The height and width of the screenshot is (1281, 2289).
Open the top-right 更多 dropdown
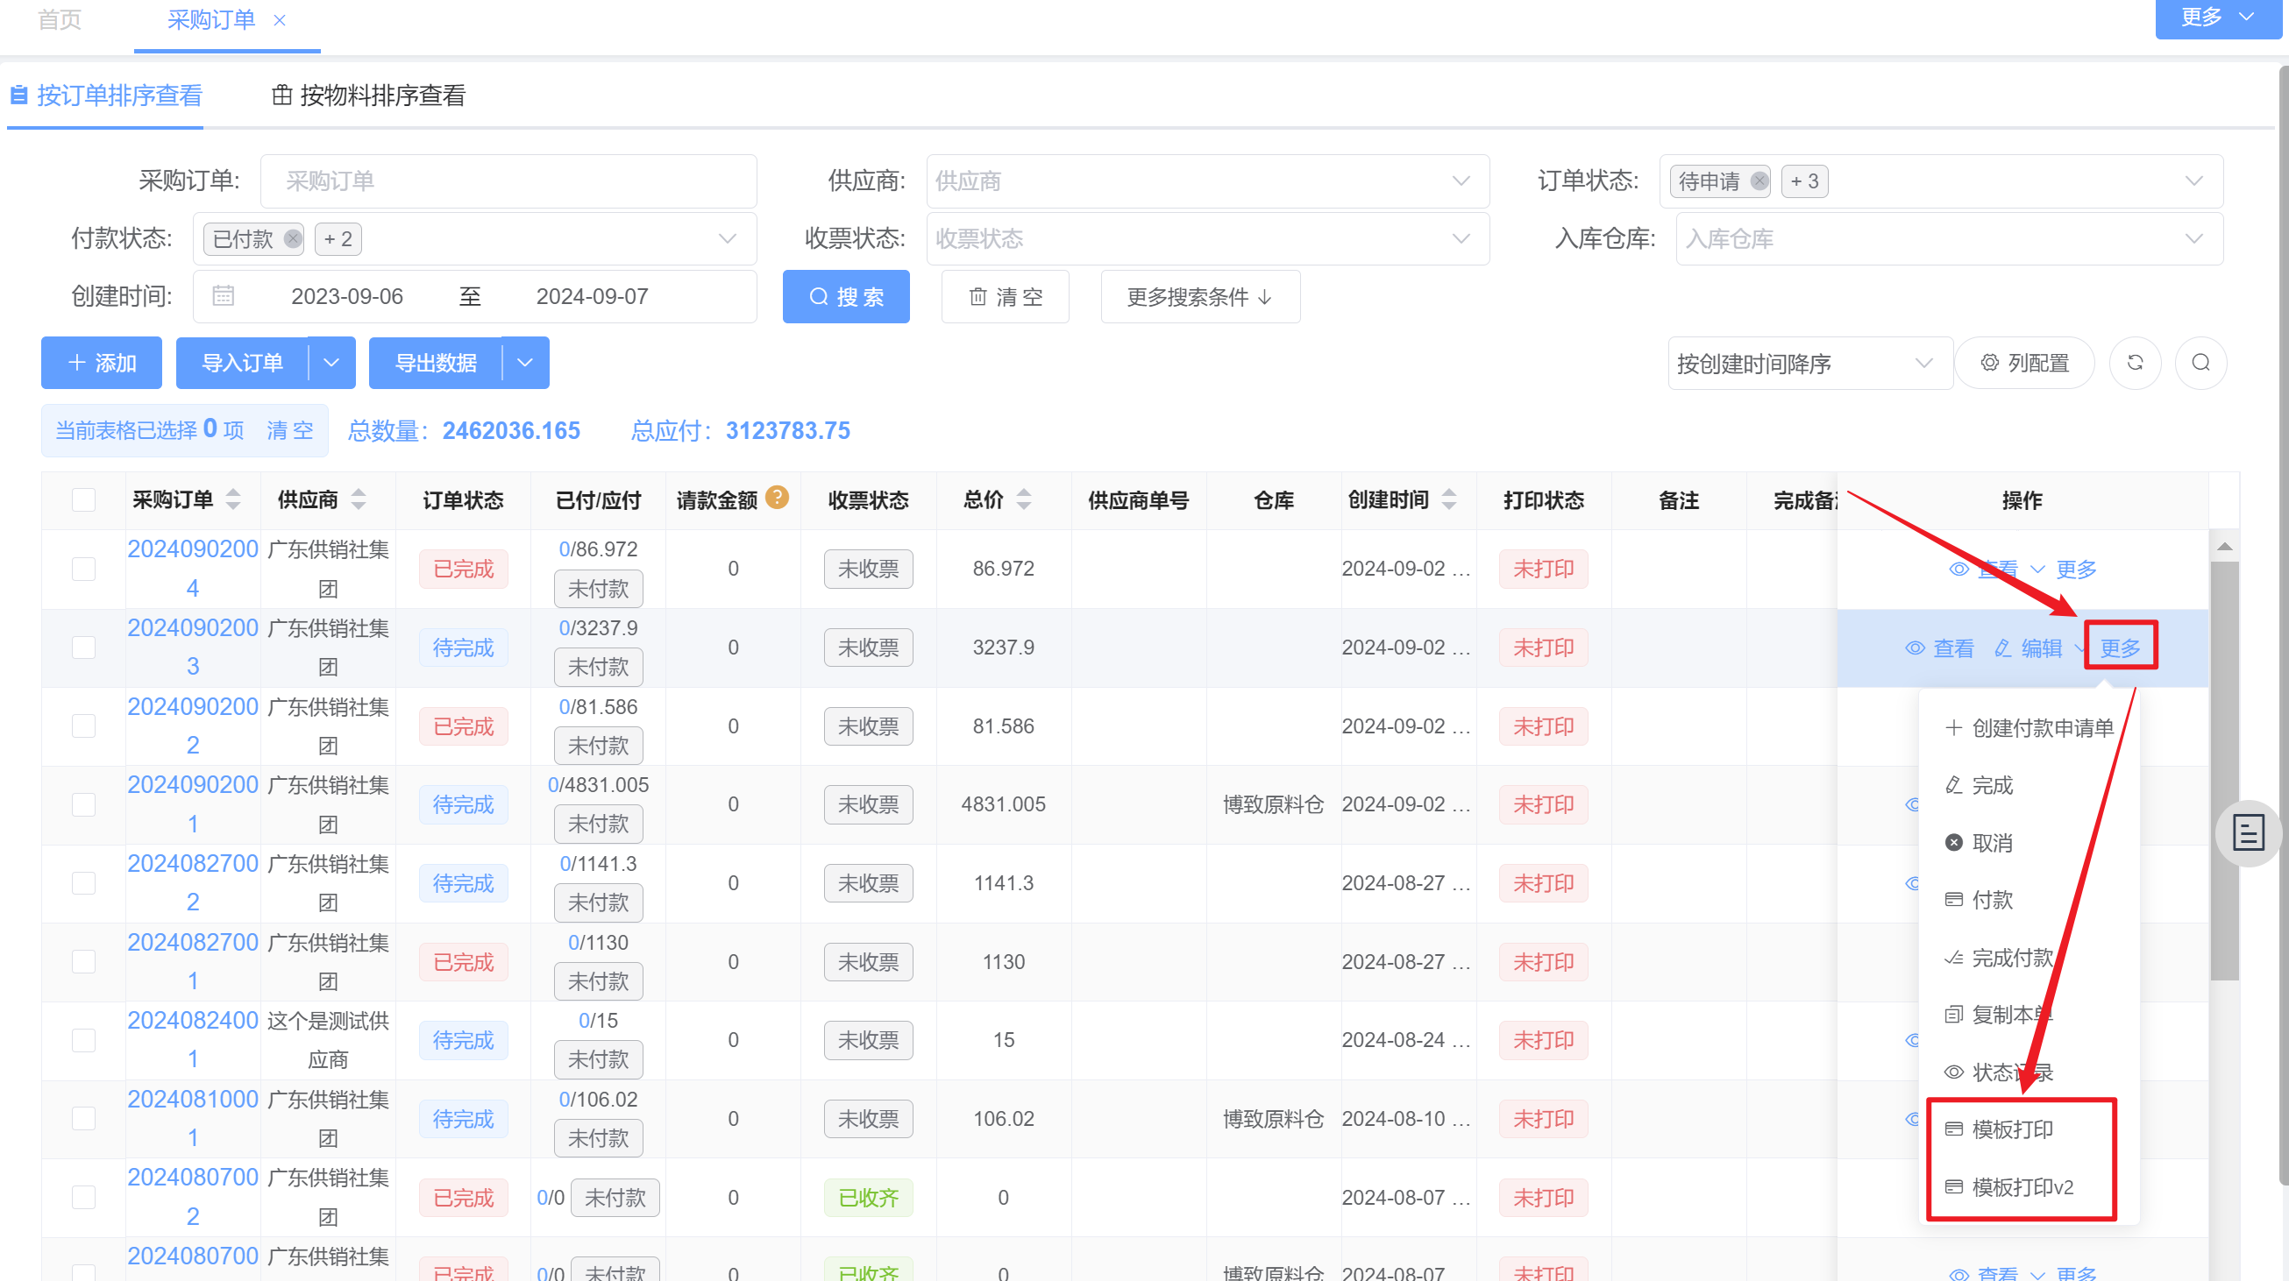coord(2218,18)
